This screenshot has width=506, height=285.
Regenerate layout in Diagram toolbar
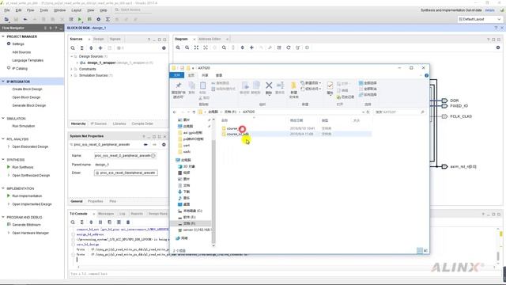[x=289, y=47]
